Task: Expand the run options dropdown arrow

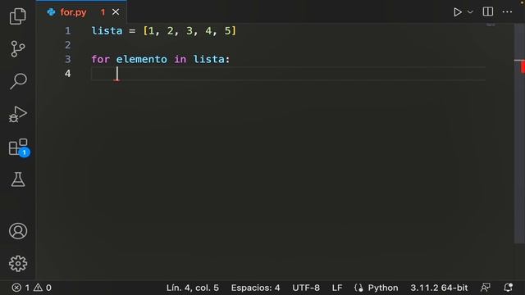Action: (470, 12)
